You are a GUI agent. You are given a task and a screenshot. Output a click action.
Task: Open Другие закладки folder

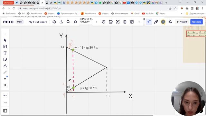tap(195, 14)
